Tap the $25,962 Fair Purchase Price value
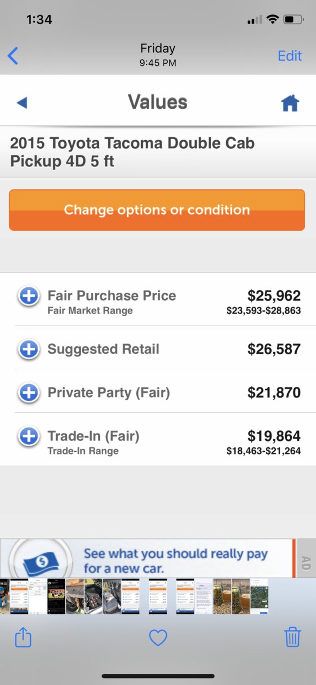Image resolution: width=316 pixels, height=685 pixels. (x=274, y=295)
